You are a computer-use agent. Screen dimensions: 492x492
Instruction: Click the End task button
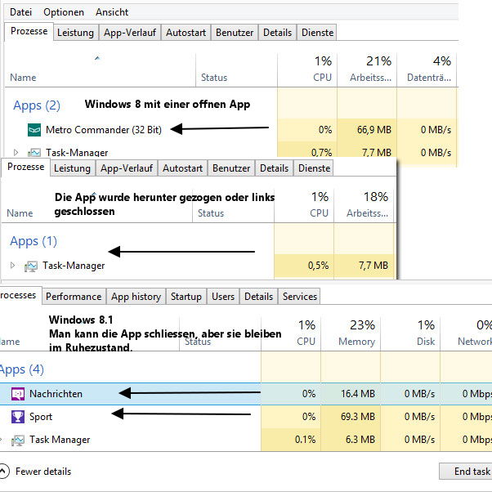pyautogui.click(x=467, y=472)
